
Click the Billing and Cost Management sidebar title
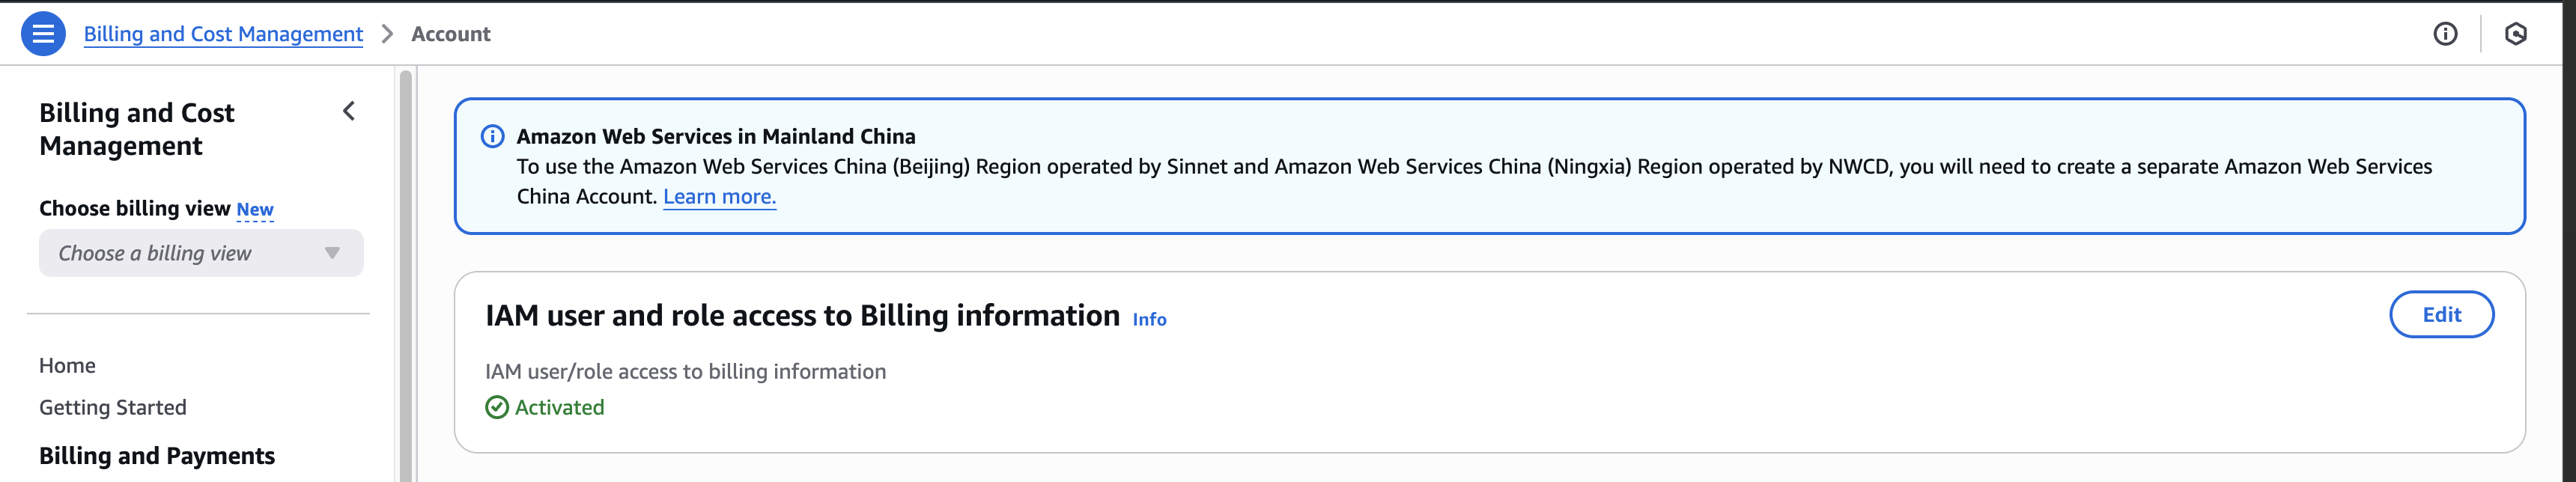(137, 129)
